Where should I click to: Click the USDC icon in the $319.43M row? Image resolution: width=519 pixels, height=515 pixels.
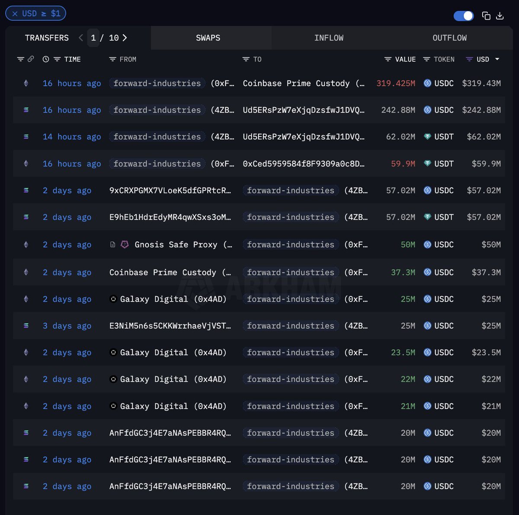[427, 83]
